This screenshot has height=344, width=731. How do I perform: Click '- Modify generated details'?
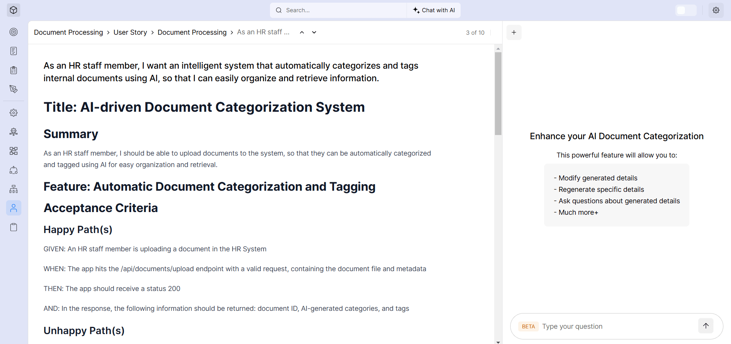tap(596, 178)
